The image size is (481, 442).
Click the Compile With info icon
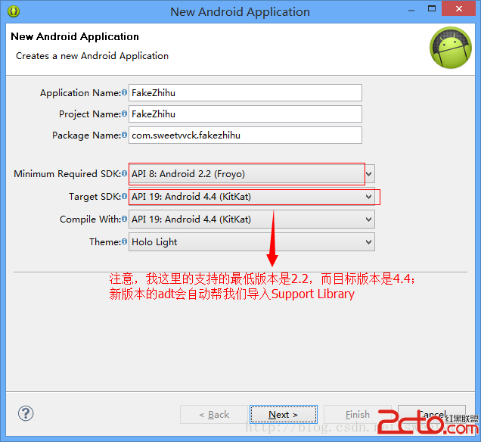(124, 219)
